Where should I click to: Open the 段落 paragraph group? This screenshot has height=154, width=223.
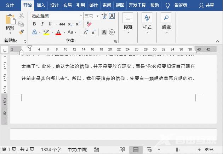coord(128,23)
